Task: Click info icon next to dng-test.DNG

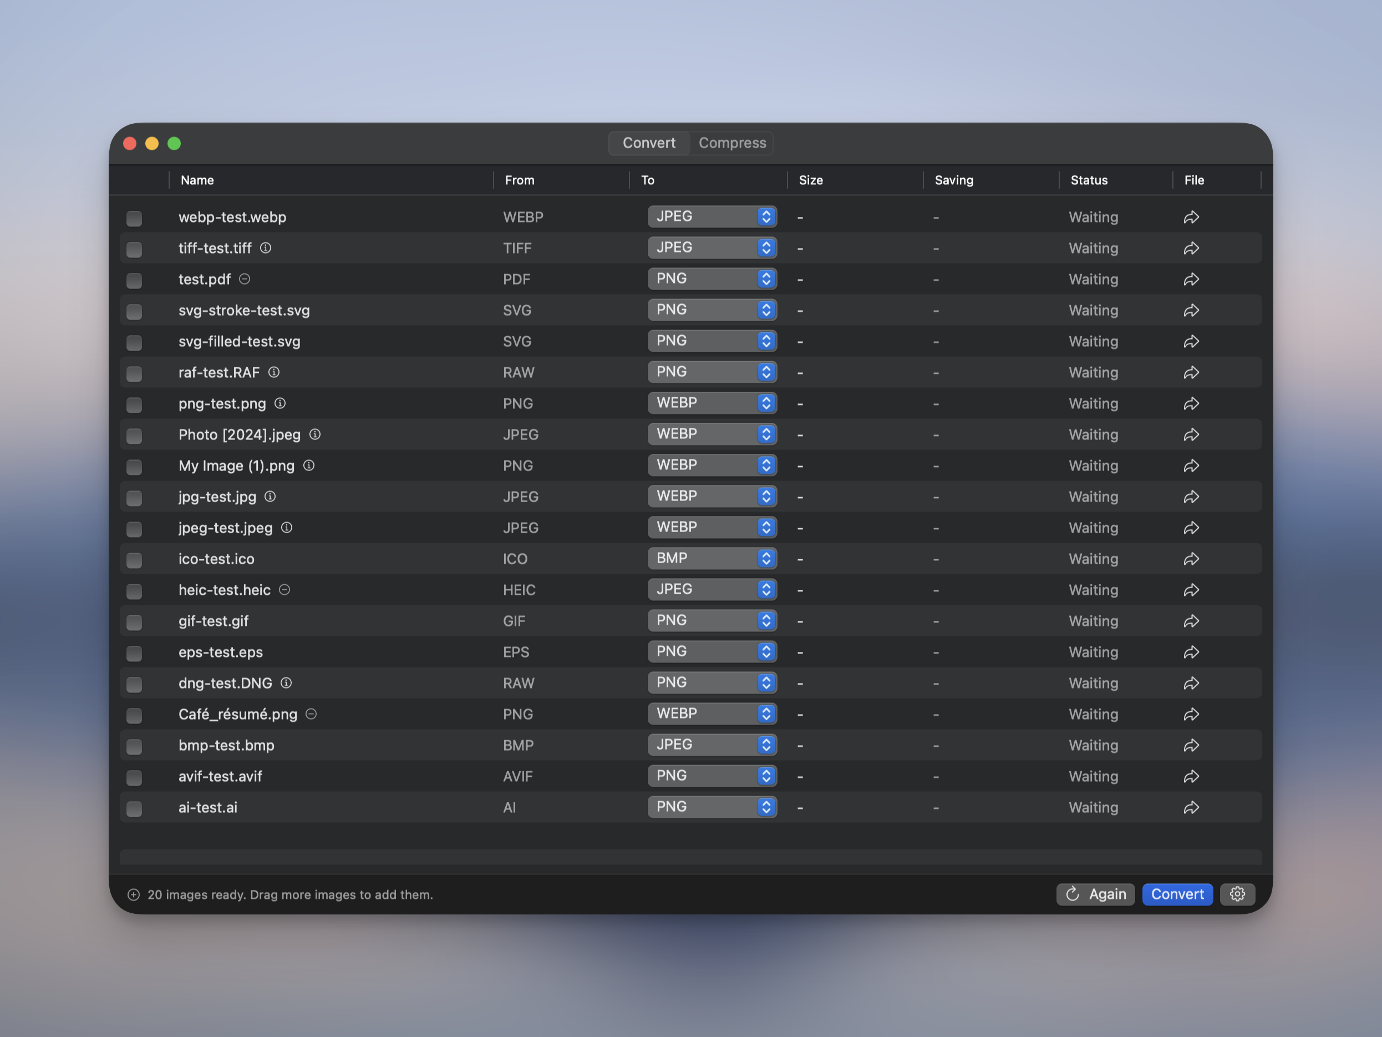Action: point(286,682)
